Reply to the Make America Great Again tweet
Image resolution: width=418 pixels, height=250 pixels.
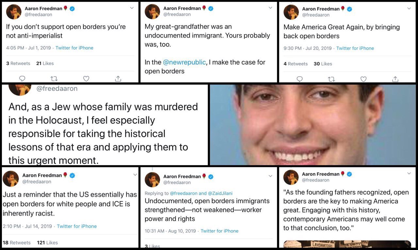click(x=300, y=79)
